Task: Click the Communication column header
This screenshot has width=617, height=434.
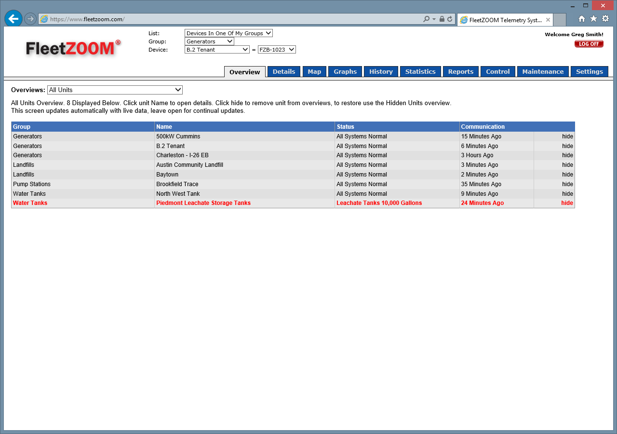Action: 517,127
